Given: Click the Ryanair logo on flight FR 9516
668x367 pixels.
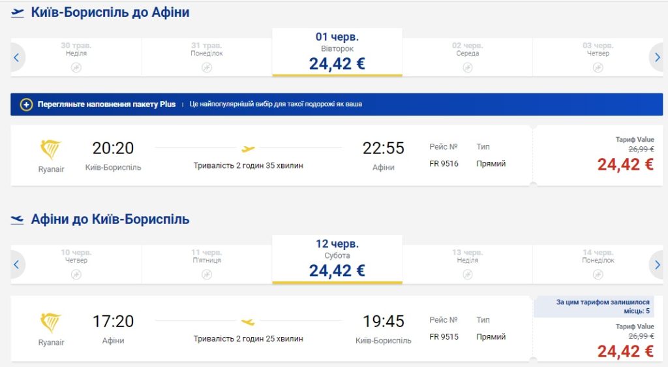Looking at the screenshot, I should pos(51,151).
